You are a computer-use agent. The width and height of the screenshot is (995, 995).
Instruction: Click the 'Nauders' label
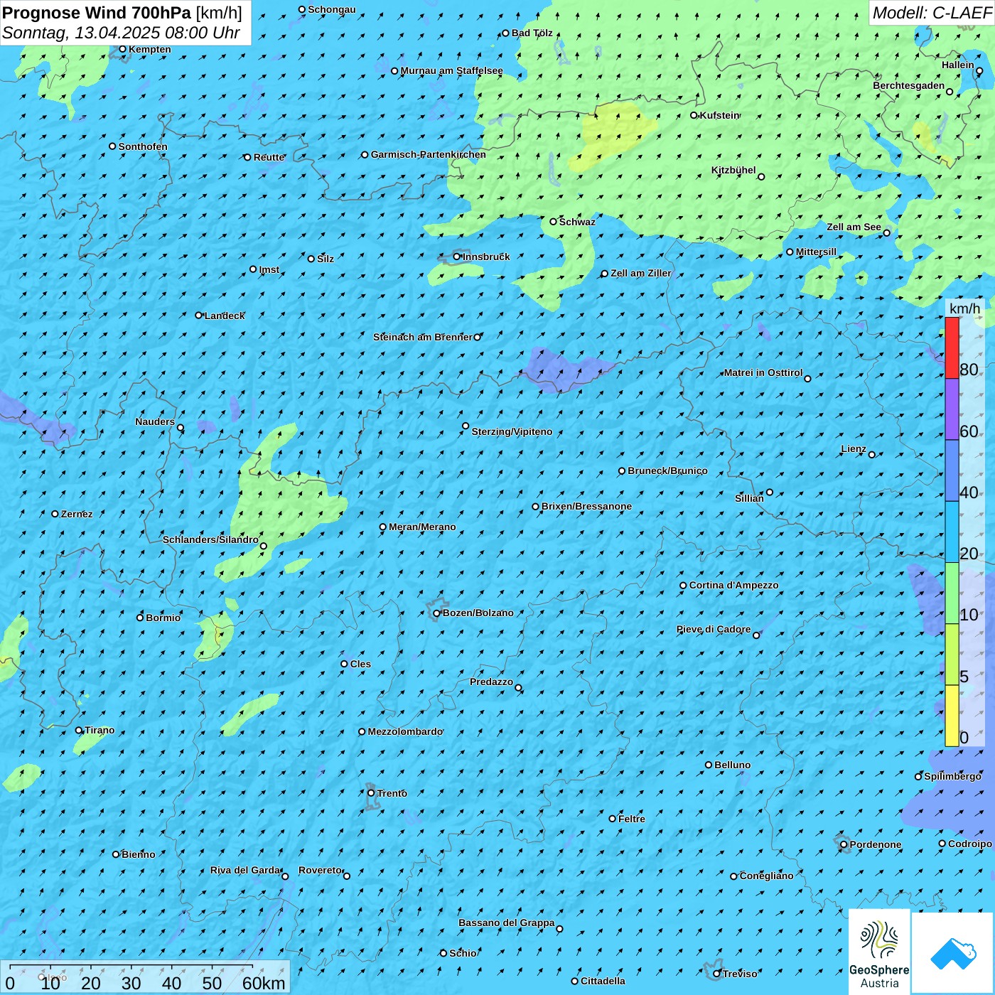click(155, 421)
